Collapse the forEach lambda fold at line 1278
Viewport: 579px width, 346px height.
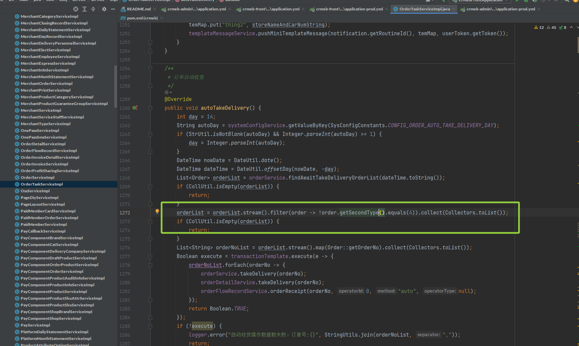[150, 265]
